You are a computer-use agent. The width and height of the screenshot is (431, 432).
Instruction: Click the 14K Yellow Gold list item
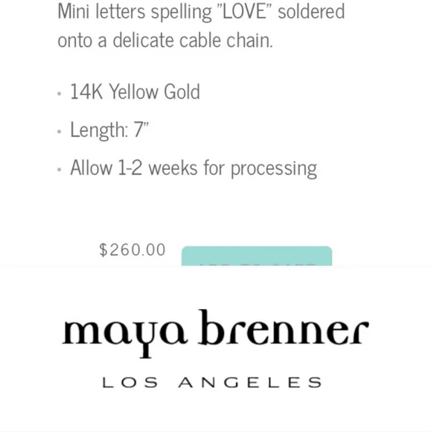pyautogui.click(x=135, y=92)
